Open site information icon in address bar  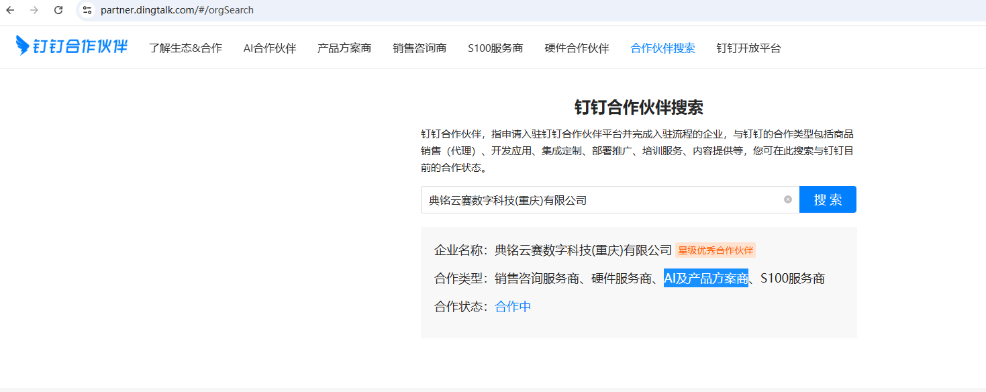pyautogui.click(x=87, y=10)
